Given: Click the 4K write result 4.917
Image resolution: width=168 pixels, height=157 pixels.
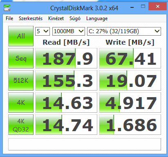Looking at the screenshot, I should pos(130,102).
